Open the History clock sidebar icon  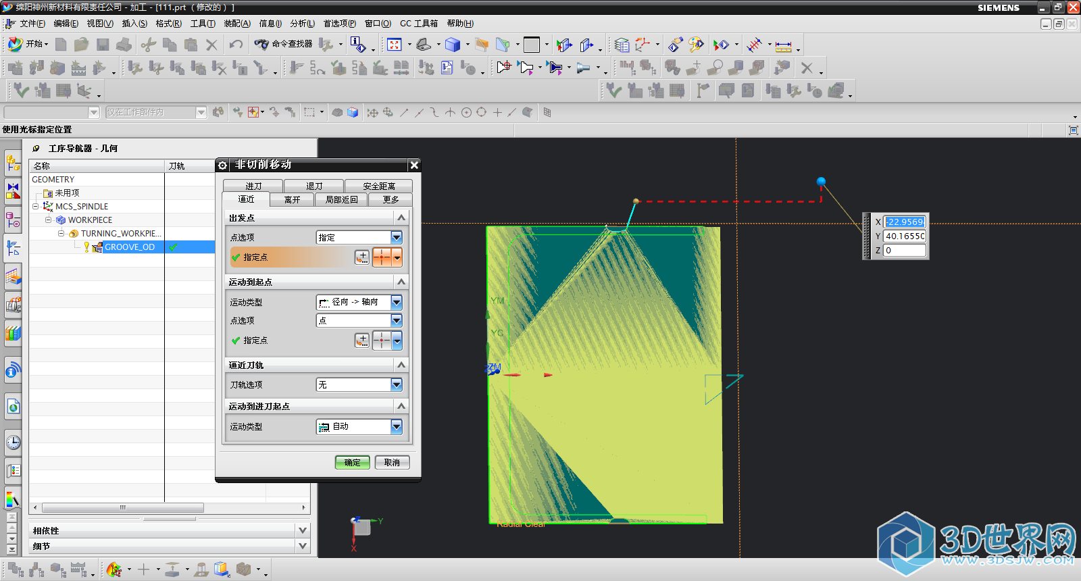point(13,443)
